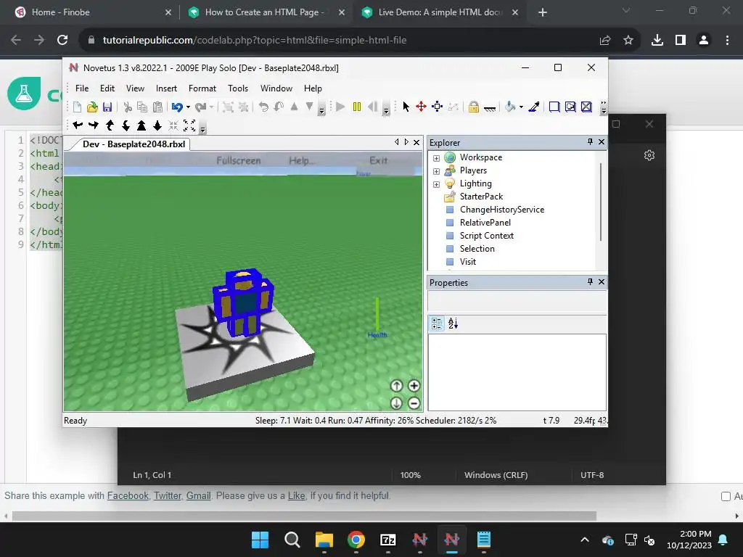Open the View menu

pos(135,88)
